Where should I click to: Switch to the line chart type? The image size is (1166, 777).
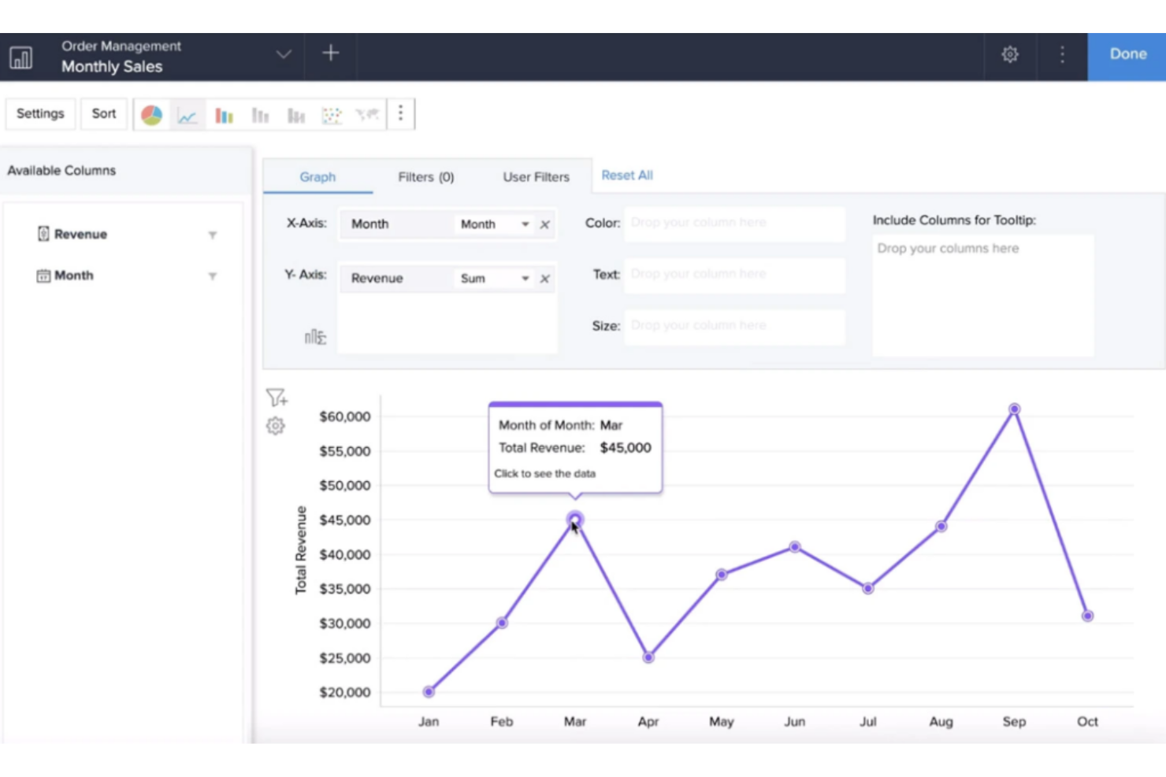[188, 116]
